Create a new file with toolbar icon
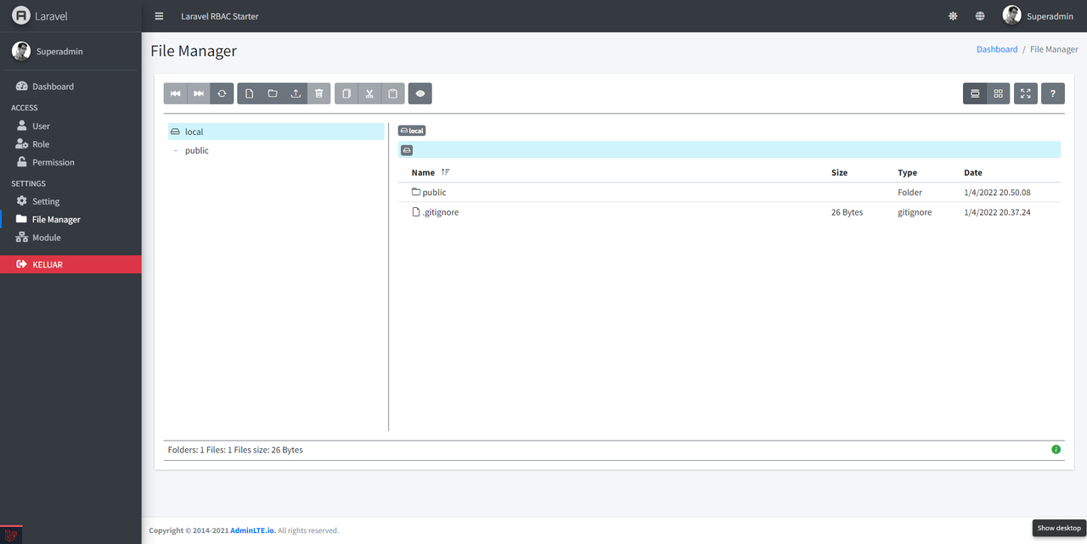 (250, 93)
